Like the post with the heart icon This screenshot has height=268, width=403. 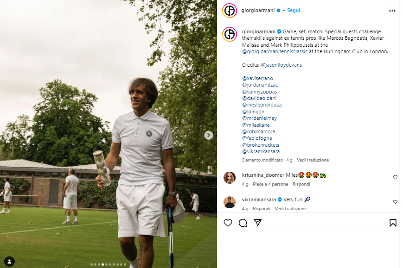tap(228, 223)
